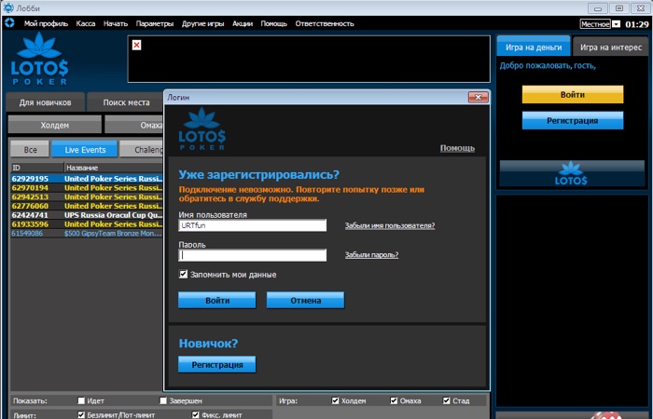Select tournament row 62970194

pyautogui.click(x=87, y=187)
